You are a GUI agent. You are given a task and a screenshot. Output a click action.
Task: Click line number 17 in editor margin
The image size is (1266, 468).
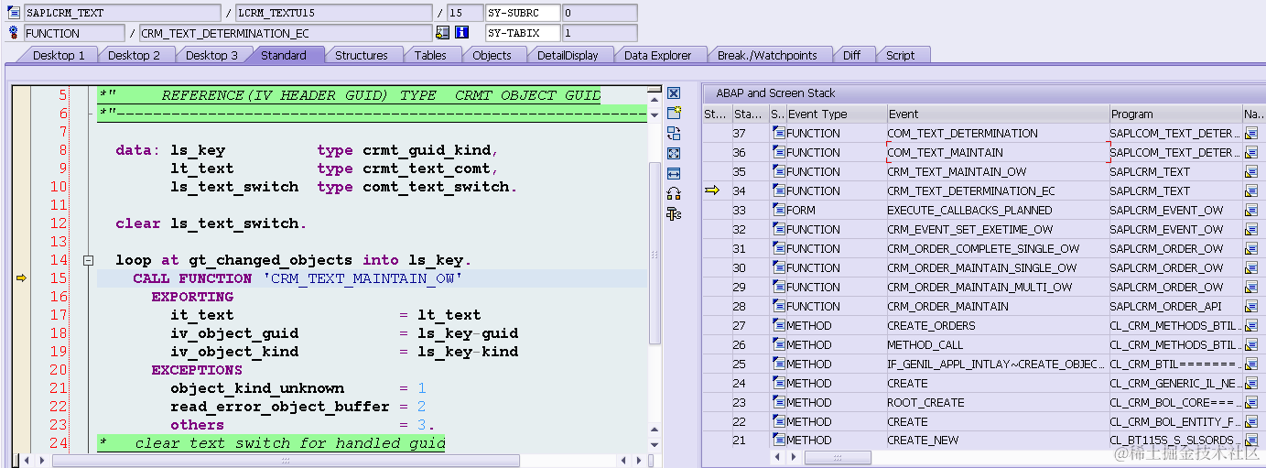59,315
